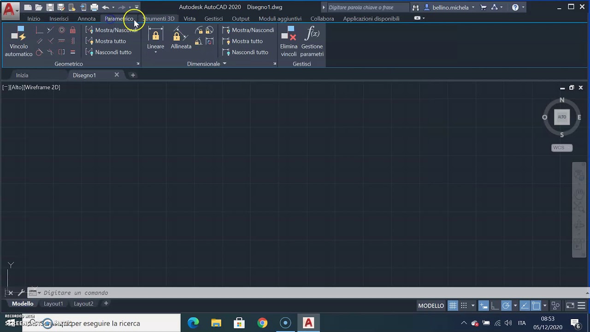590x332 pixels.
Task: Toggle clean screen mode
Action: point(570,306)
